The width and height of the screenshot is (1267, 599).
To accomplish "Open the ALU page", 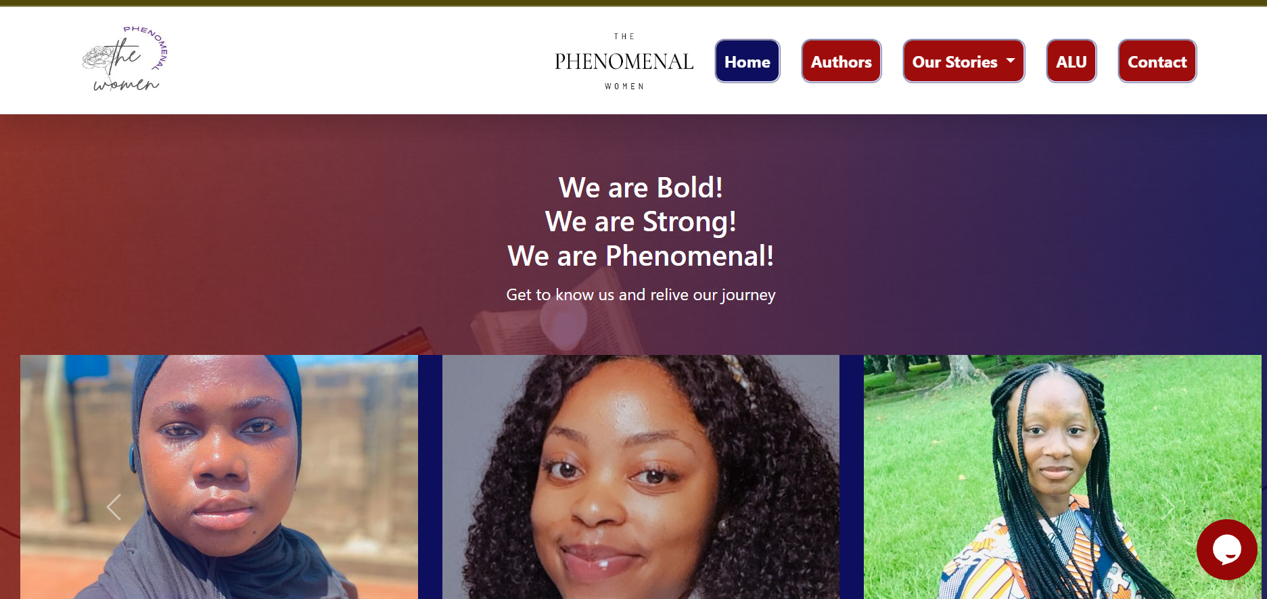I will coord(1071,61).
